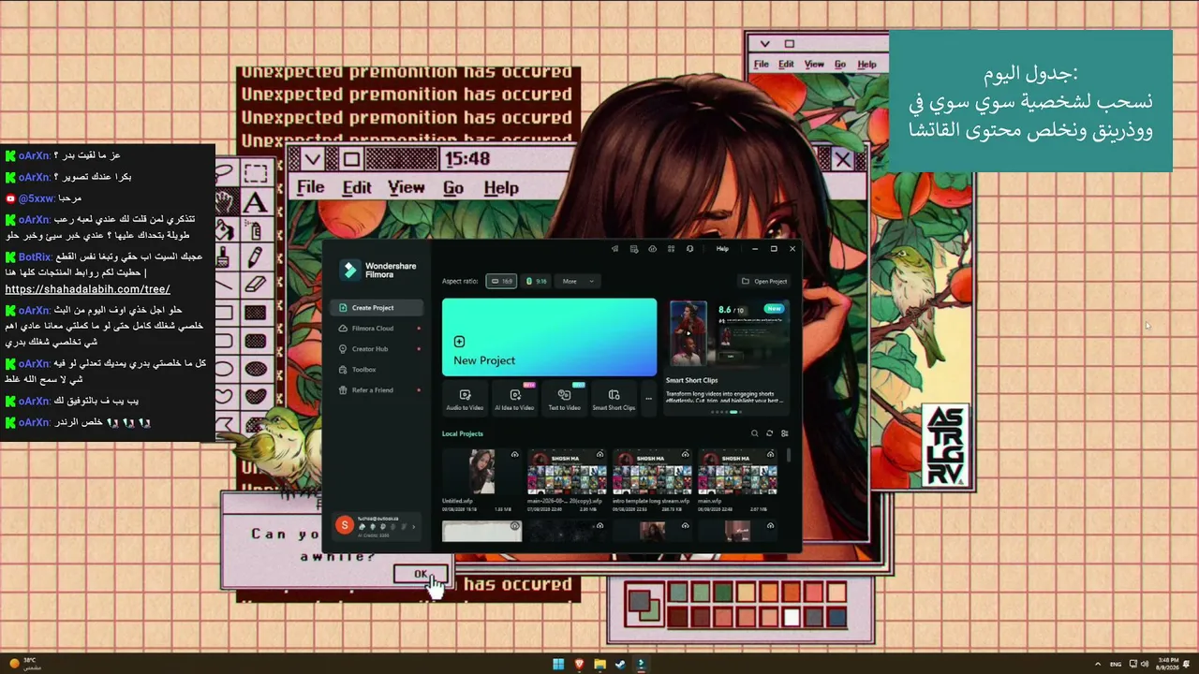The width and height of the screenshot is (1199, 674).
Task: Open File Explorer from the taskbar
Action: tap(599, 664)
